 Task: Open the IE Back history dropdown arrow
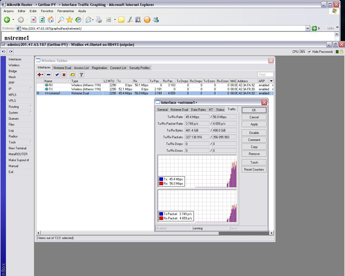point(13,20)
